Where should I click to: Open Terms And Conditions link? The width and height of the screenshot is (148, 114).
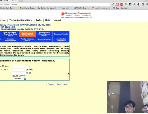21,20
